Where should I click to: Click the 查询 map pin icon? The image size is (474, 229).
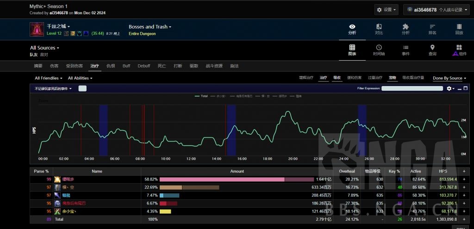tap(432, 48)
